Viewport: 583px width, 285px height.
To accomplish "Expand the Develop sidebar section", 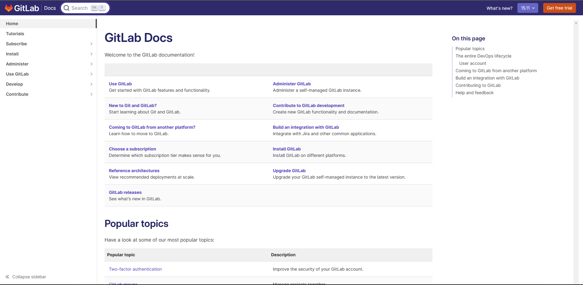I will click(x=91, y=84).
